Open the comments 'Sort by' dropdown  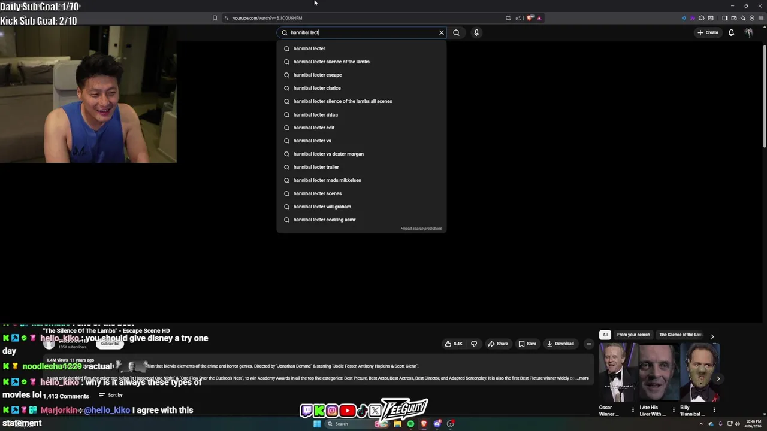click(x=111, y=395)
